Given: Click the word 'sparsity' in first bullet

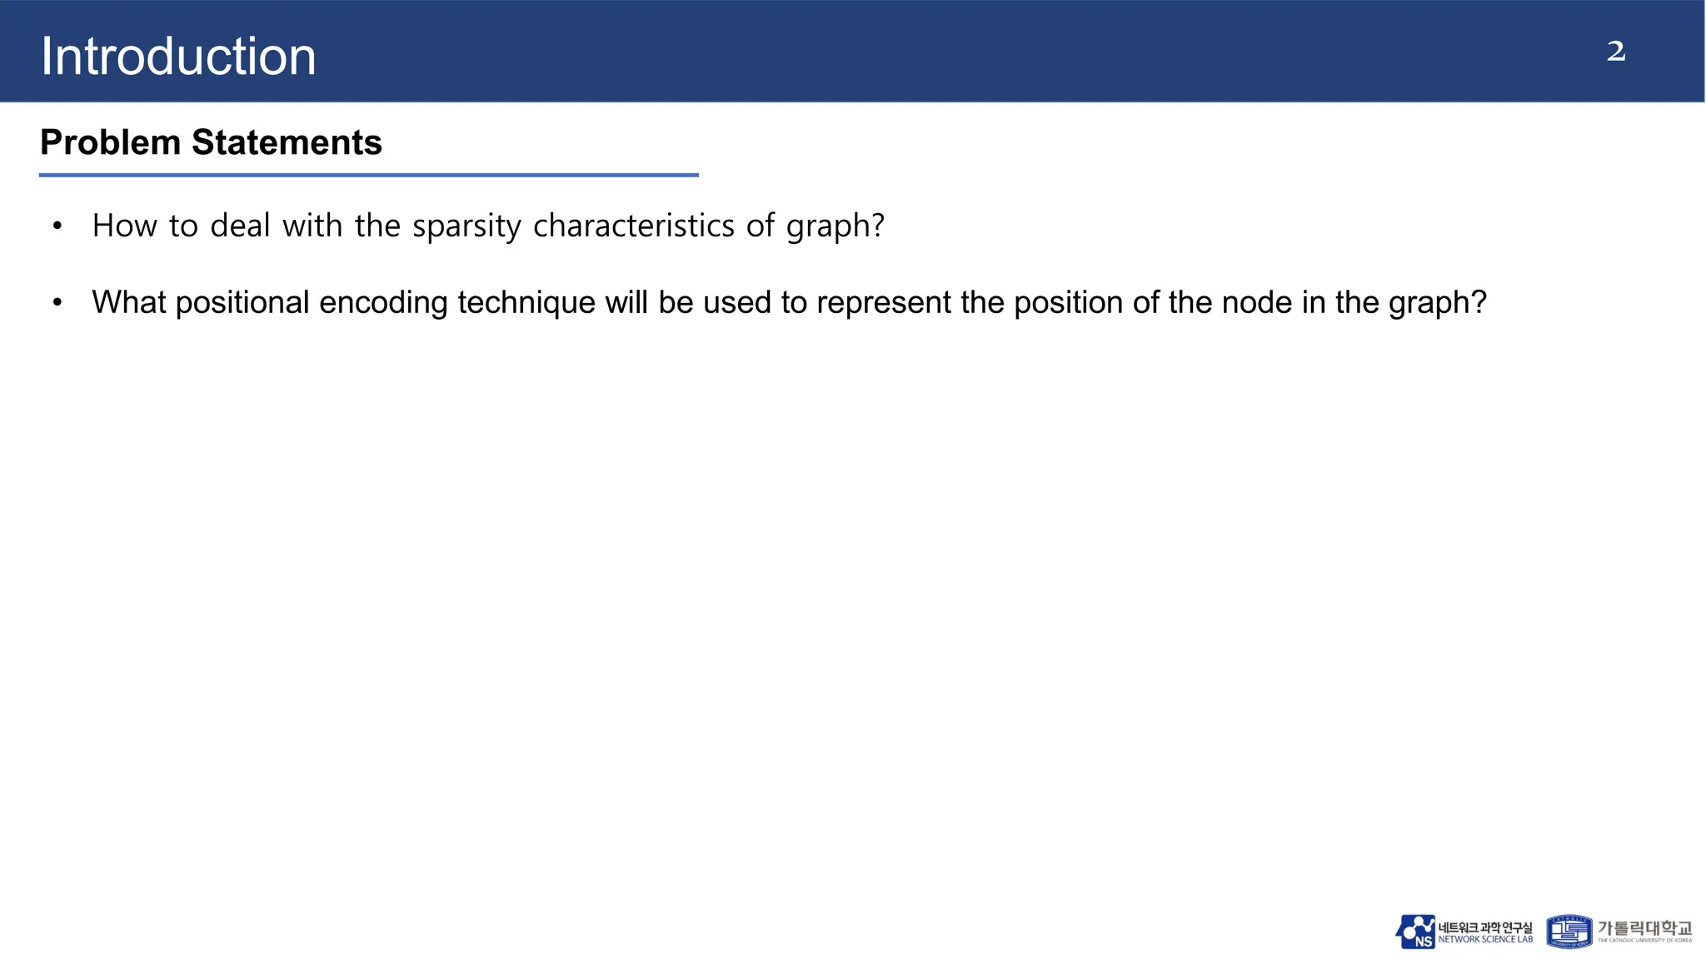Looking at the screenshot, I should pos(467,228).
